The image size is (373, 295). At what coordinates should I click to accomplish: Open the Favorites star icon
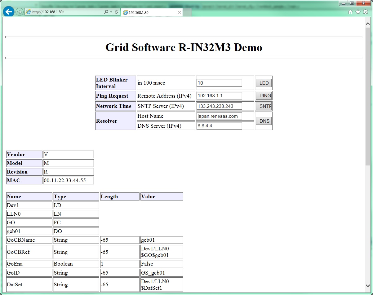358,12
